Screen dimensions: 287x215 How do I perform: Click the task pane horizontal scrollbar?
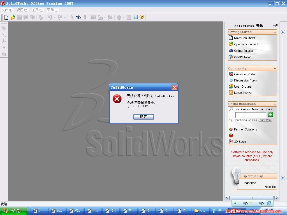pyautogui.click(x=251, y=198)
